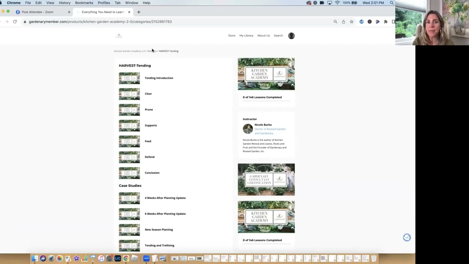Open Photos app from the dock
Viewport: 469px width, 264px height.
(x=60, y=258)
